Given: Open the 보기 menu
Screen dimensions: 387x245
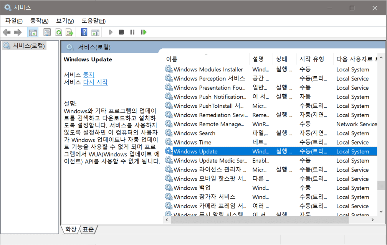Looking at the screenshot, I should point(64,21).
